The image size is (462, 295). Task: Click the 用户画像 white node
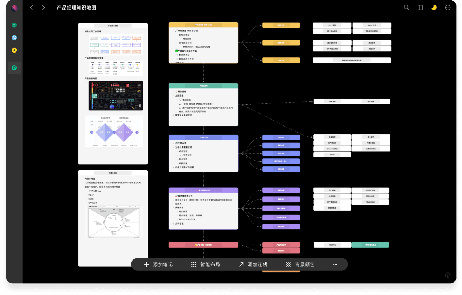click(x=332, y=190)
